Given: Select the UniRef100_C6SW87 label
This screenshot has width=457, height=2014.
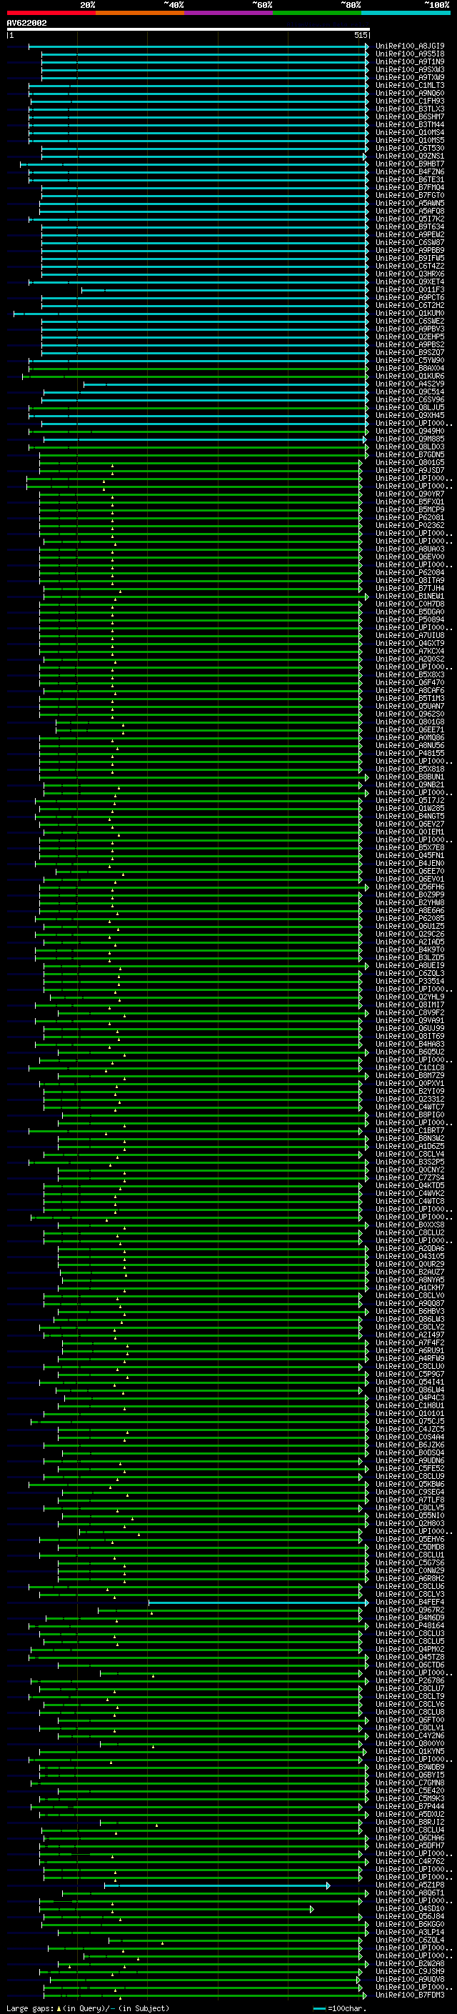Looking at the screenshot, I should tap(410, 242).
